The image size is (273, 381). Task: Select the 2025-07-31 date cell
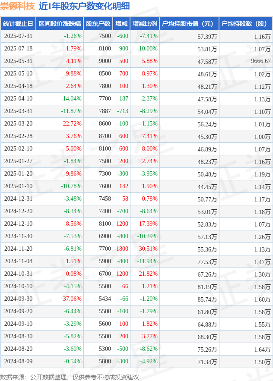pos(18,36)
